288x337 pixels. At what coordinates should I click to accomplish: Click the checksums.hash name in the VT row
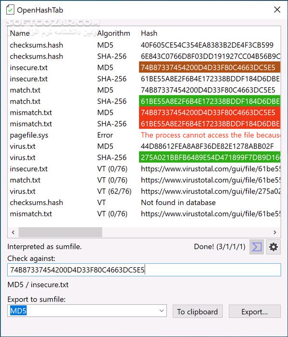tap(37, 203)
